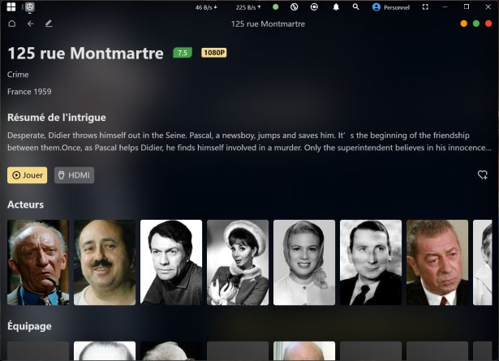Click the green connection status dot
The width and height of the screenshot is (499, 361).
(276, 7)
